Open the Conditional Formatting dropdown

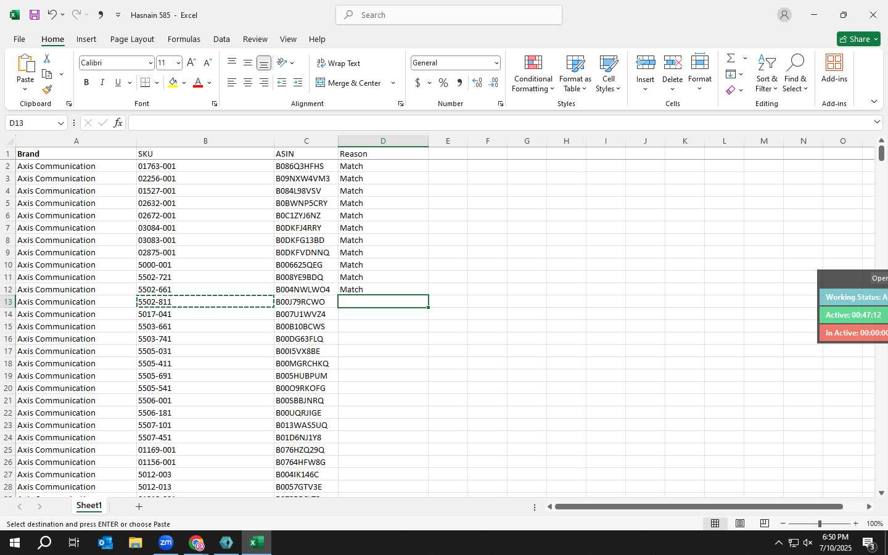(533, 73)
